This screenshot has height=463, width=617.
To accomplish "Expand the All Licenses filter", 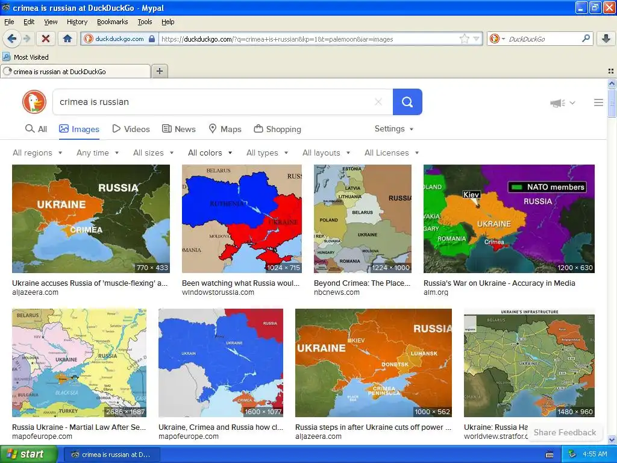I will pyautogui.click(x=392, y=153).
